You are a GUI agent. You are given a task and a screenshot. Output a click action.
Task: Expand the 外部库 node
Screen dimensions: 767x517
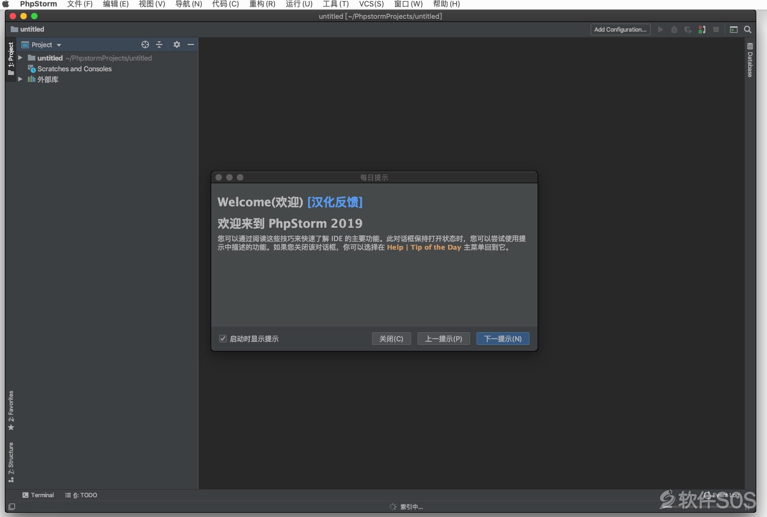[20, 79]
